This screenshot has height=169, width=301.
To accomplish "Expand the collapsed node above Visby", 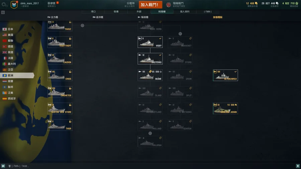I will click(180, 34).
